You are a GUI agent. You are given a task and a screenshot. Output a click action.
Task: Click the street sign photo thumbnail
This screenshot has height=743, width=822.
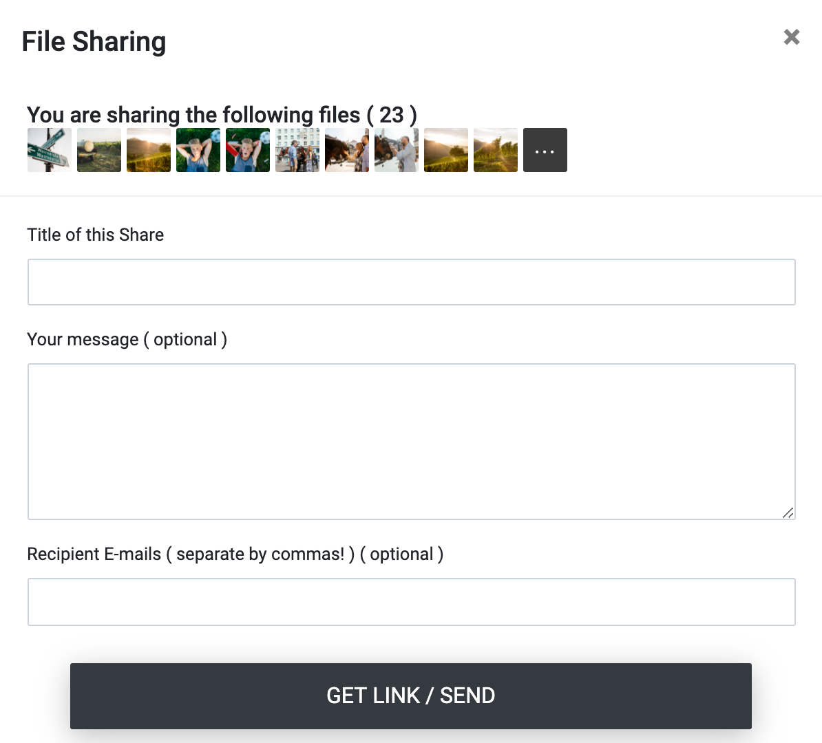click(x=50, y=150)
